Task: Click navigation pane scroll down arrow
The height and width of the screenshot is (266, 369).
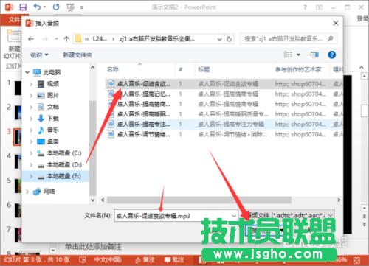Action: [92, 200]
